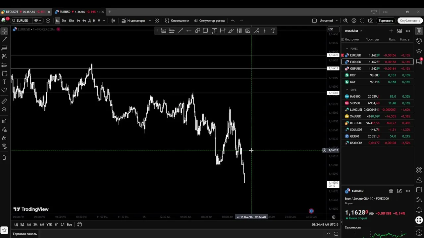Open the object tree layers panel
Screen dimensions: 424x238
click(x=419, y=51)
